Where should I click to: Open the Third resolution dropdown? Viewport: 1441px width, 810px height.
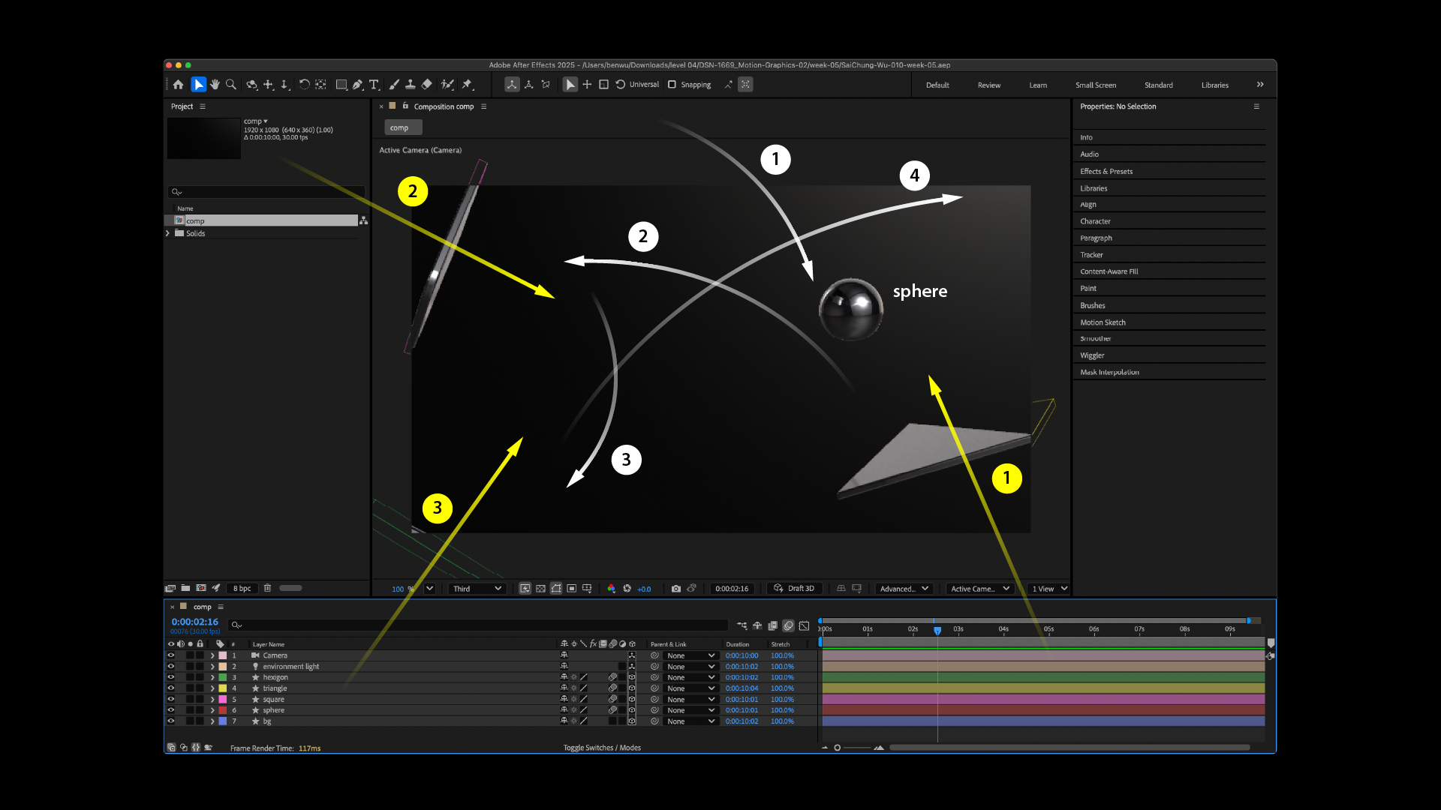pyautogui.click(x=477, y=589)
